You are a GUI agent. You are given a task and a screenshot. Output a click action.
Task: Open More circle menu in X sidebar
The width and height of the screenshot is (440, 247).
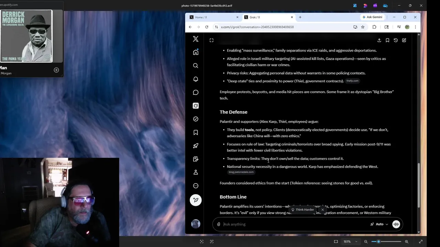coord(196,186)
